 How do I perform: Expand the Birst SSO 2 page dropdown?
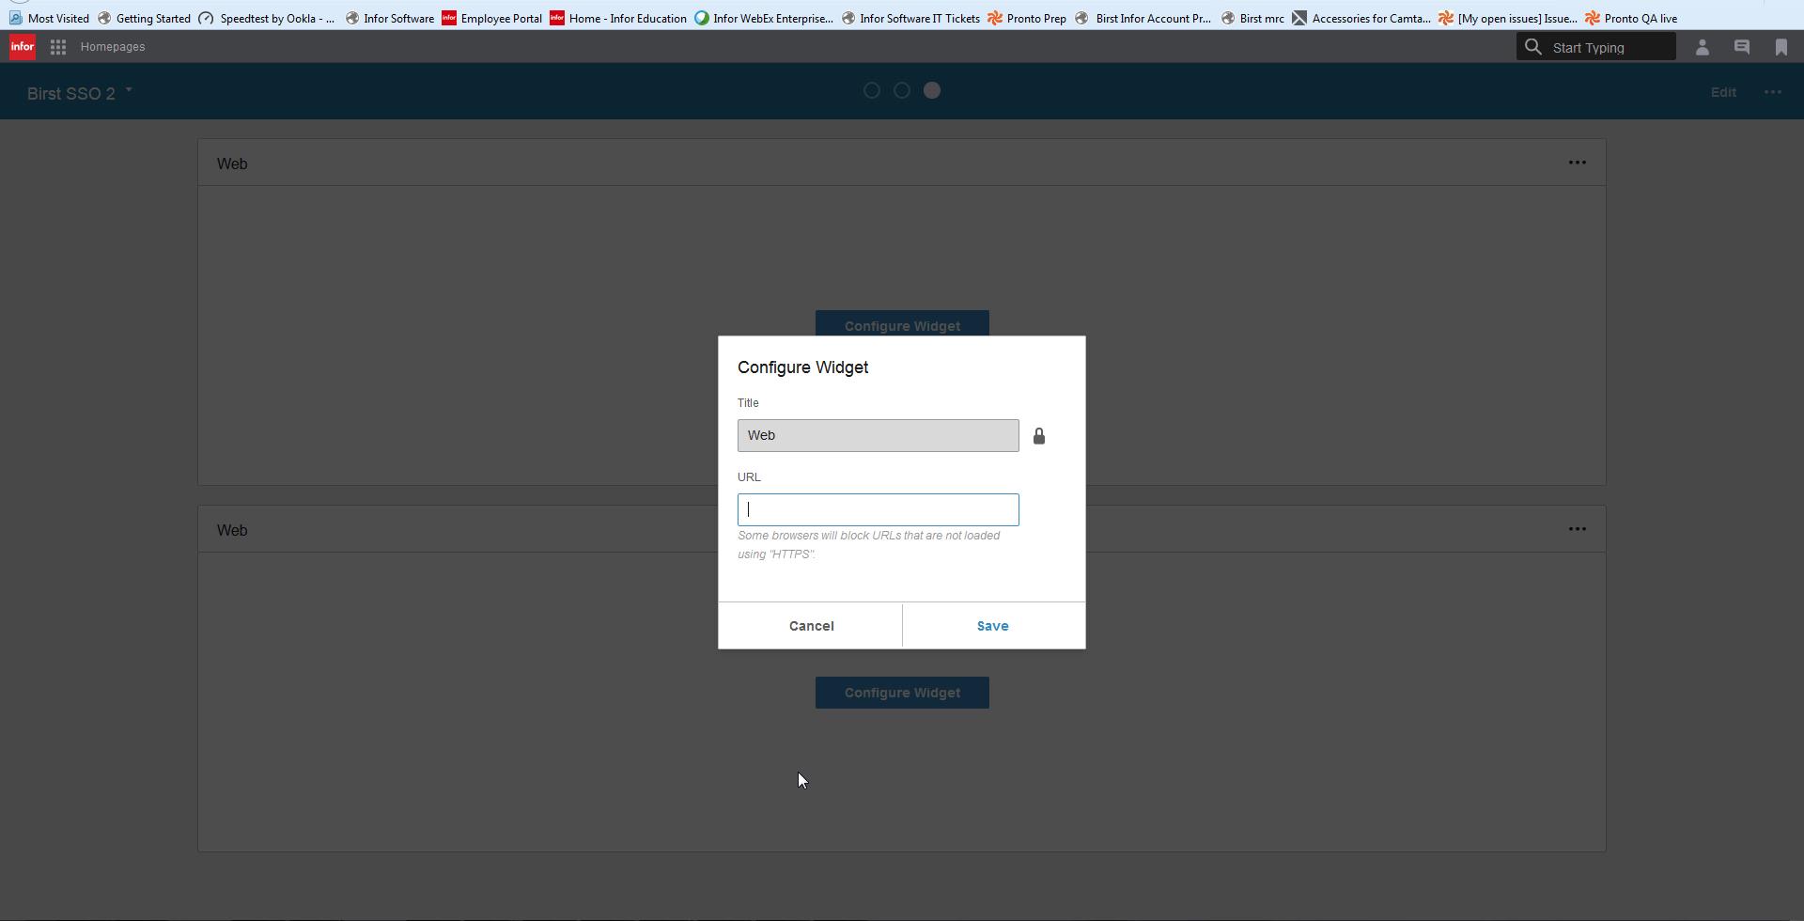(x=129, y=91)
